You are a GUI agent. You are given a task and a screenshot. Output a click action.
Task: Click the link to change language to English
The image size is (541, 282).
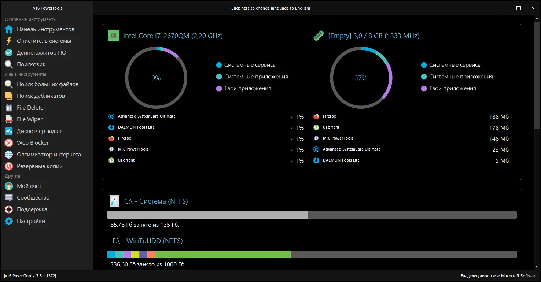click(x=270, y=8)
